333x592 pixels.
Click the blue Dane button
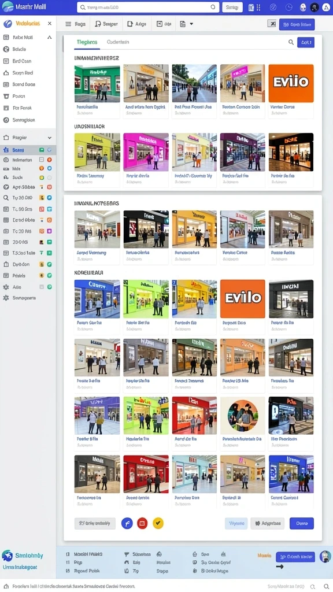point(302,523)
